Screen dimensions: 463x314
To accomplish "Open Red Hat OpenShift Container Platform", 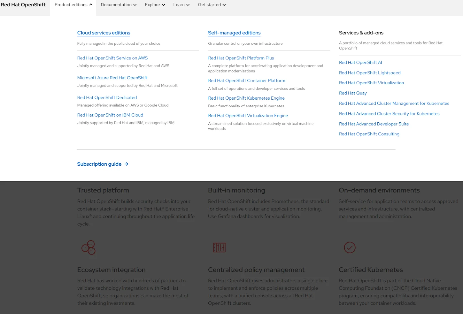I will (247, 81).
